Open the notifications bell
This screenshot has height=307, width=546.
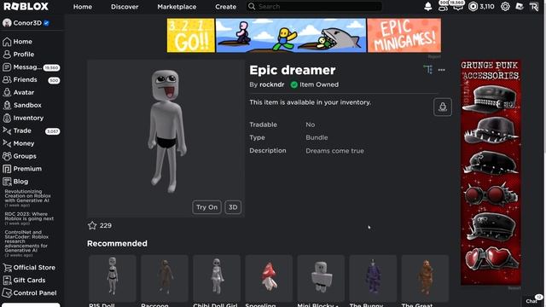coord(428,6)
